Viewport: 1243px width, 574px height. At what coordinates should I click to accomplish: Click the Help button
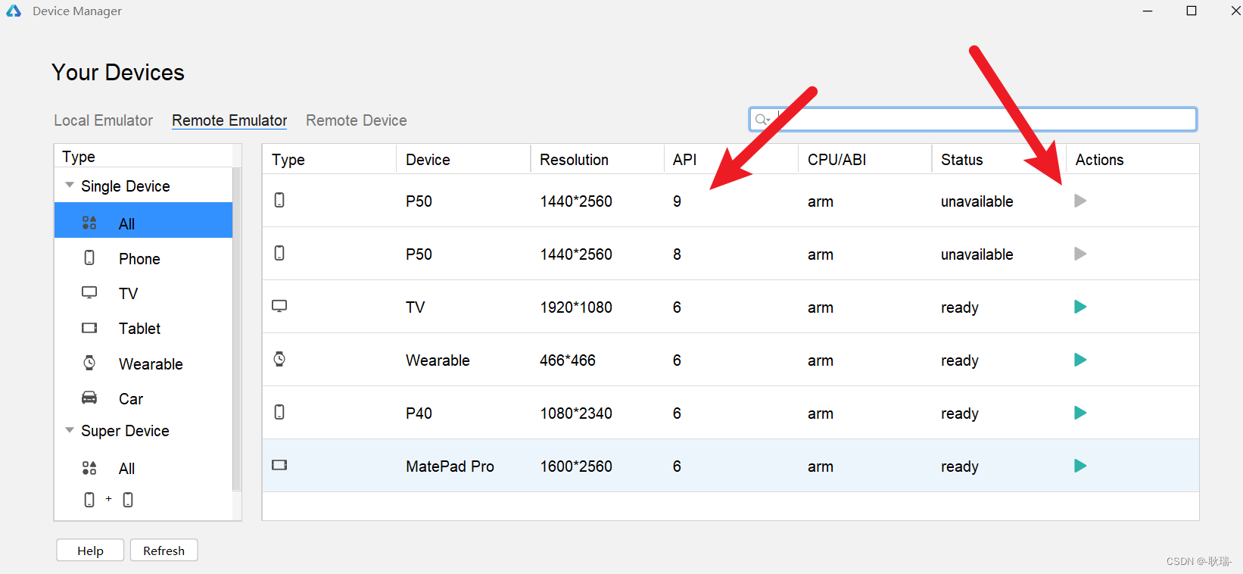(90, 551)
